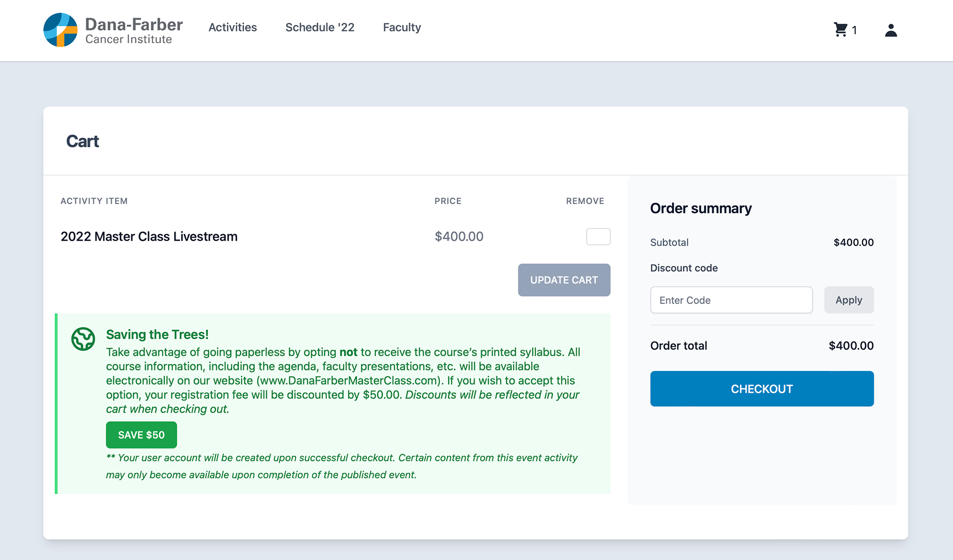
Task: Open the user account profile icon
Action: pyautogui.click(x=891, y=30)
